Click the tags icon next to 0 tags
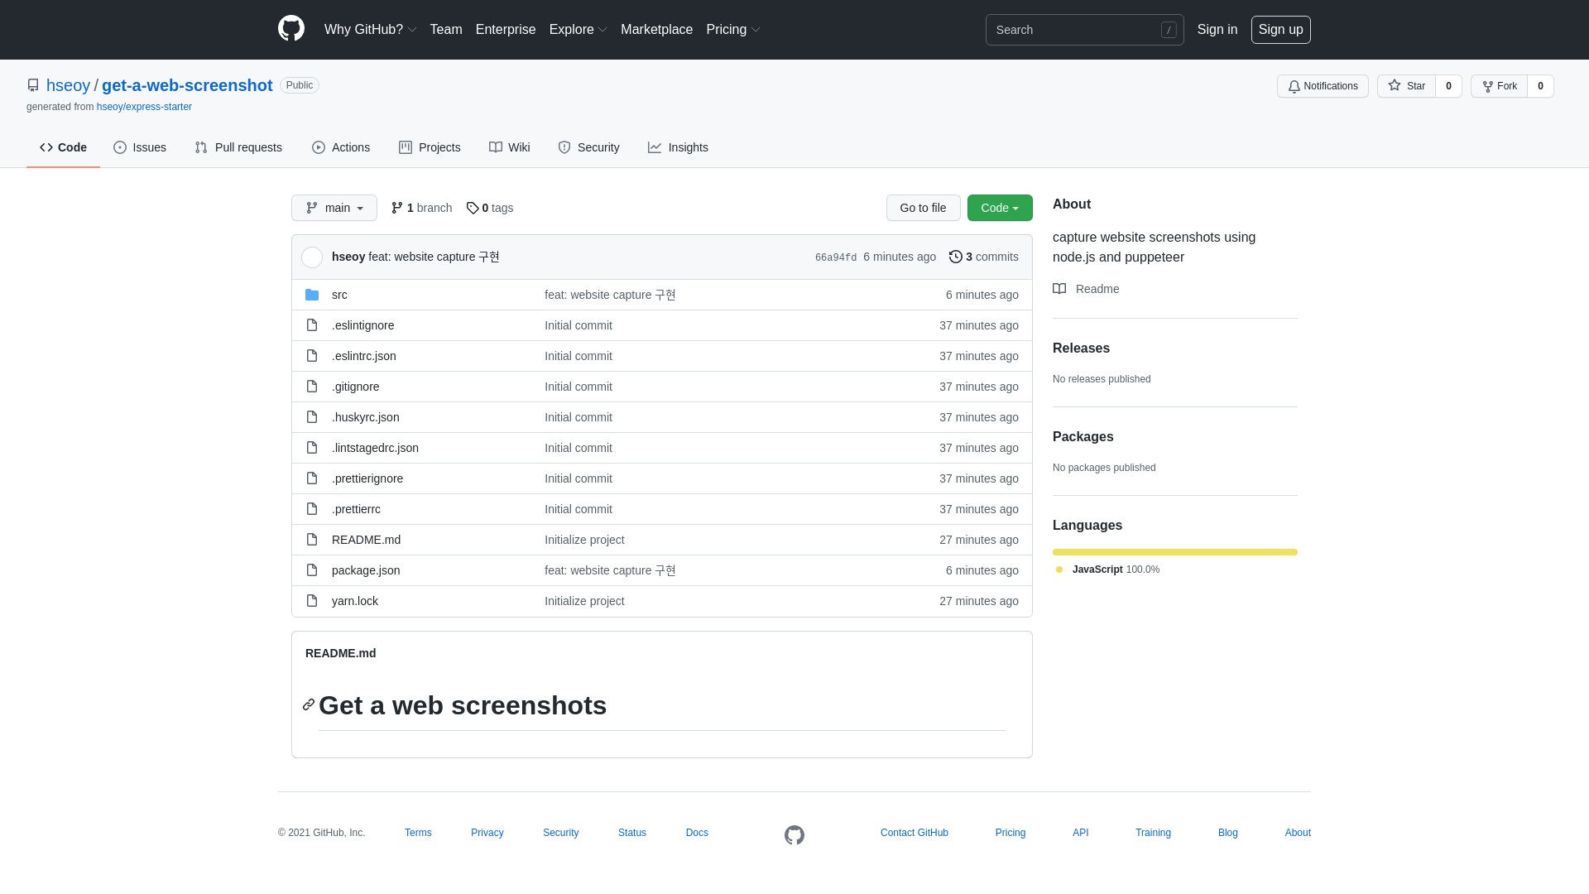Viewport: 1589px width, 894px height. [473, 208]
